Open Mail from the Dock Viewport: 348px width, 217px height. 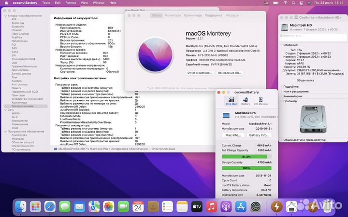79,207
